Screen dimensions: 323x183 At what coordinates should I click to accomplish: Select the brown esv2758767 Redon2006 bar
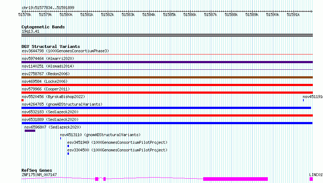point(167,77)
